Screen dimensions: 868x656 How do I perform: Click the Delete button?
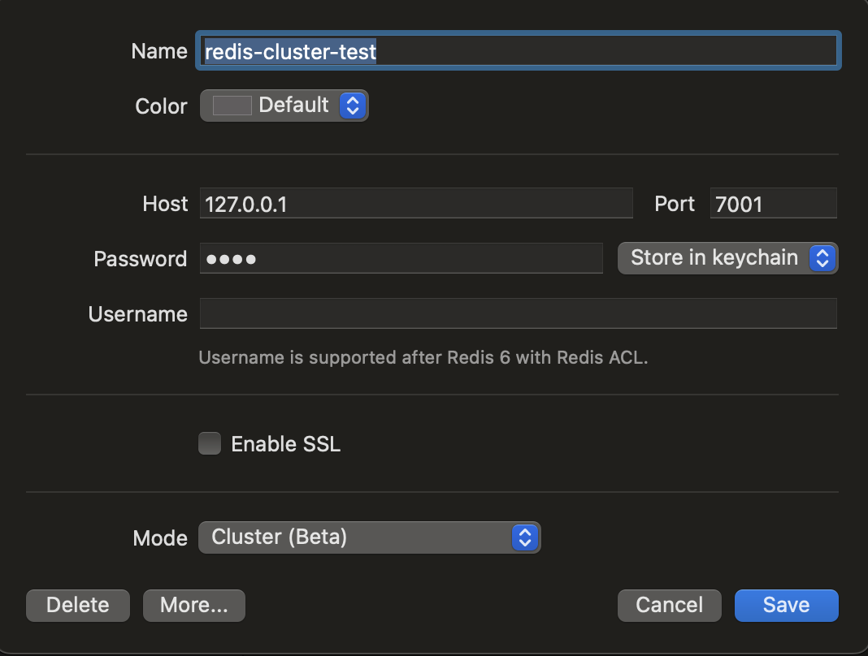pyautogui.click(x=78, y=605)
